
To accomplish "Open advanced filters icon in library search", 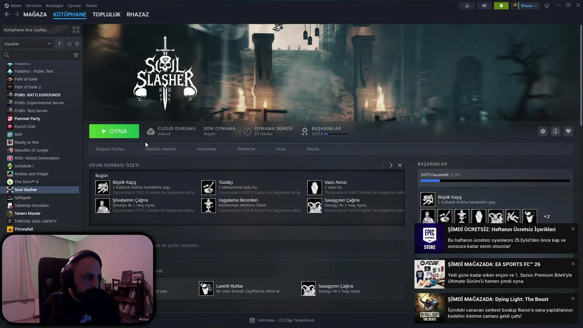I will (x=76, y=55).
